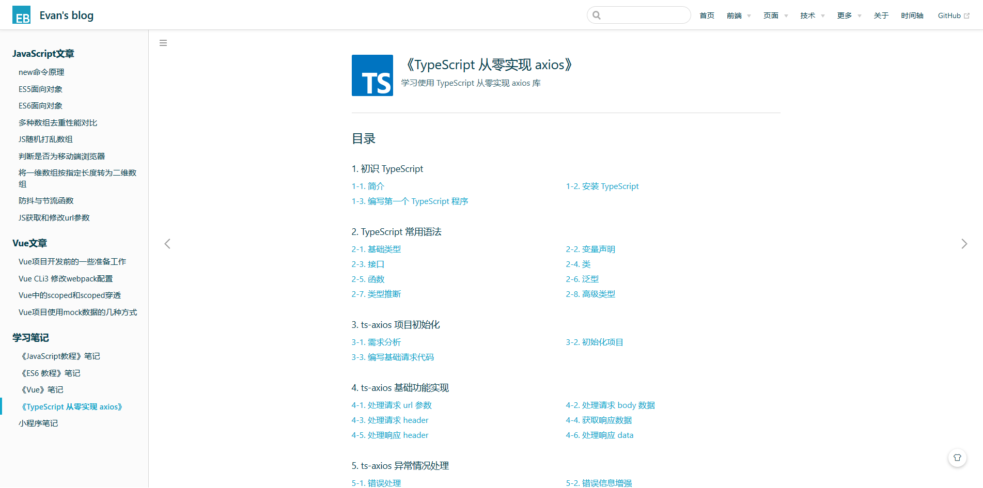Open chapter link 2-3. 接口
Viewport: 983px width, 488px height.
pos(368,264)
